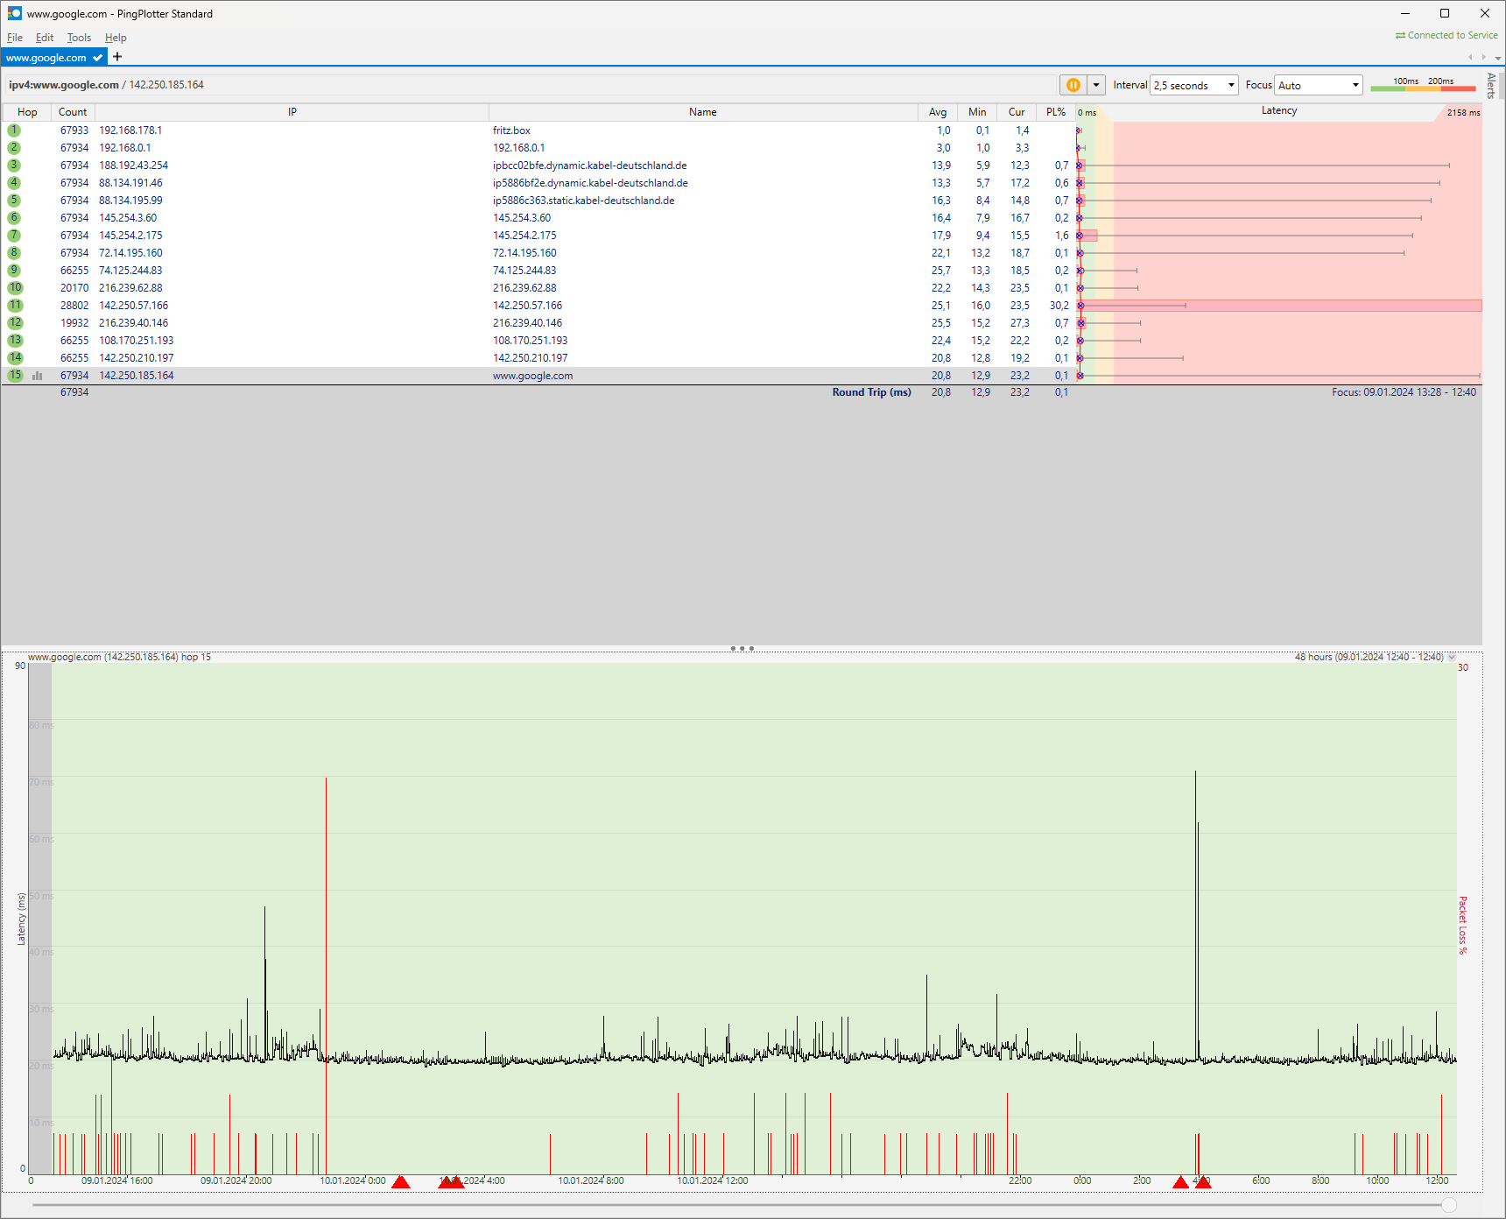Sort by the Count column header
1506x1219 pixels.
(x=73, y=112)
